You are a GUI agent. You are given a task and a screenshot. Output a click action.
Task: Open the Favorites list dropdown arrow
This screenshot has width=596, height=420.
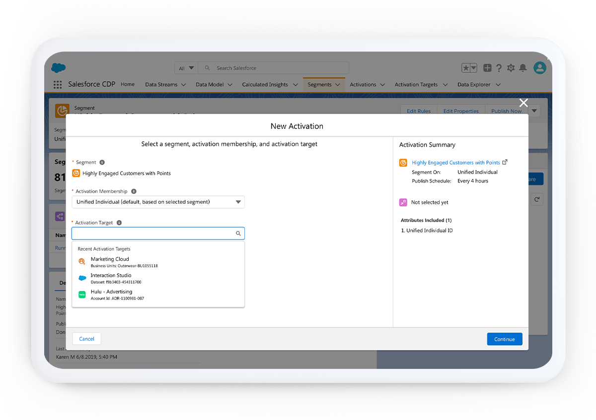pyautogui.click(x=473, y=68)
